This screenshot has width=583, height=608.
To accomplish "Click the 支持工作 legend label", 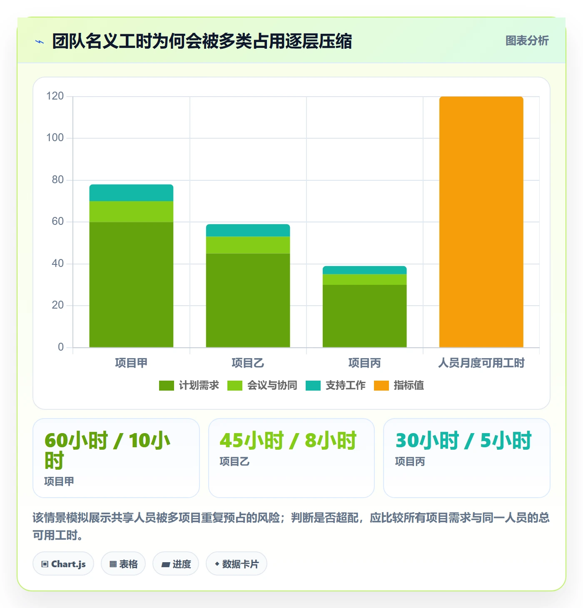I will [345, 386].
